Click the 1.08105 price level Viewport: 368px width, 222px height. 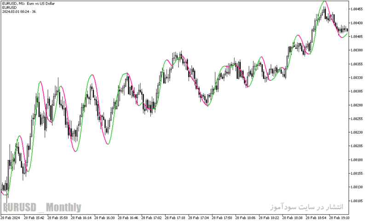coord(356,201)
